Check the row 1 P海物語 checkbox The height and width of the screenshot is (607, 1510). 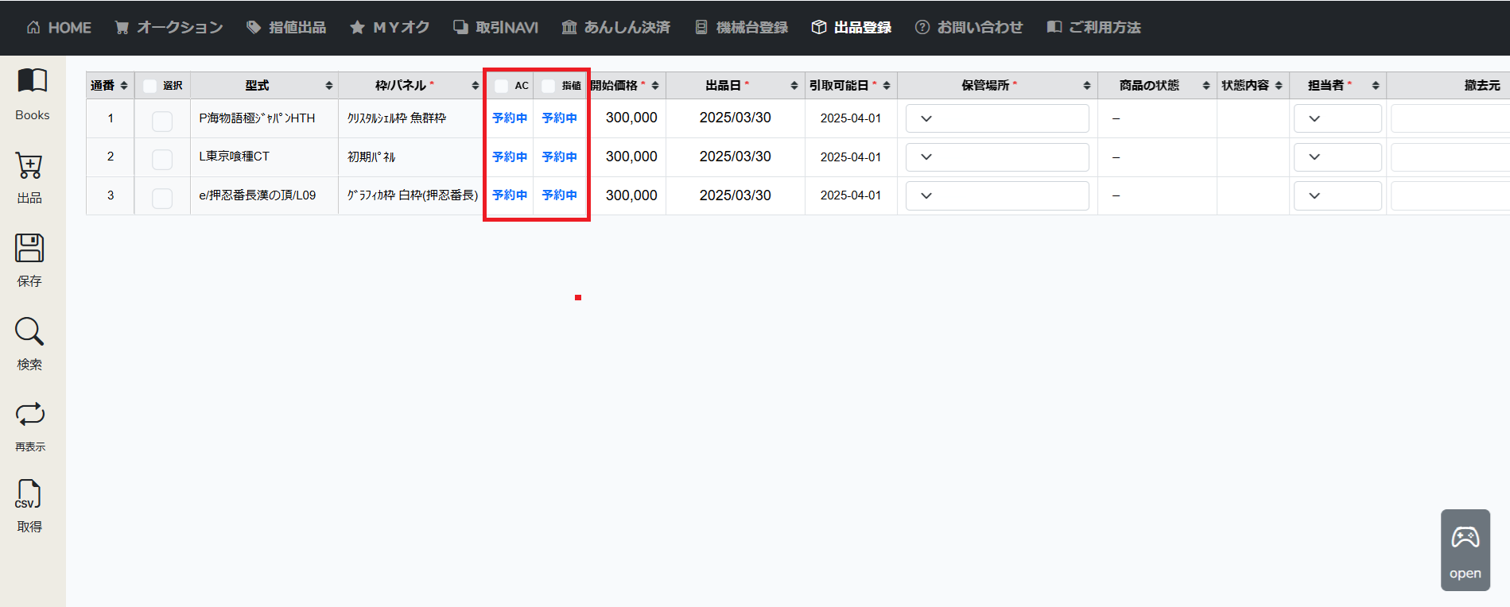click(162, 121)
